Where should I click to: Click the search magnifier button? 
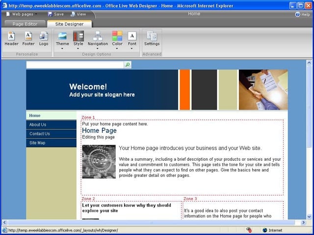coord(128,64)
